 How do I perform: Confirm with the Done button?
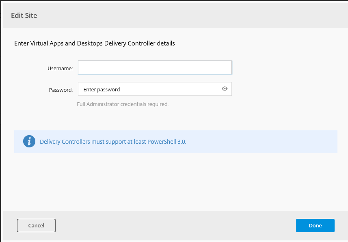[x=315, y=225]
